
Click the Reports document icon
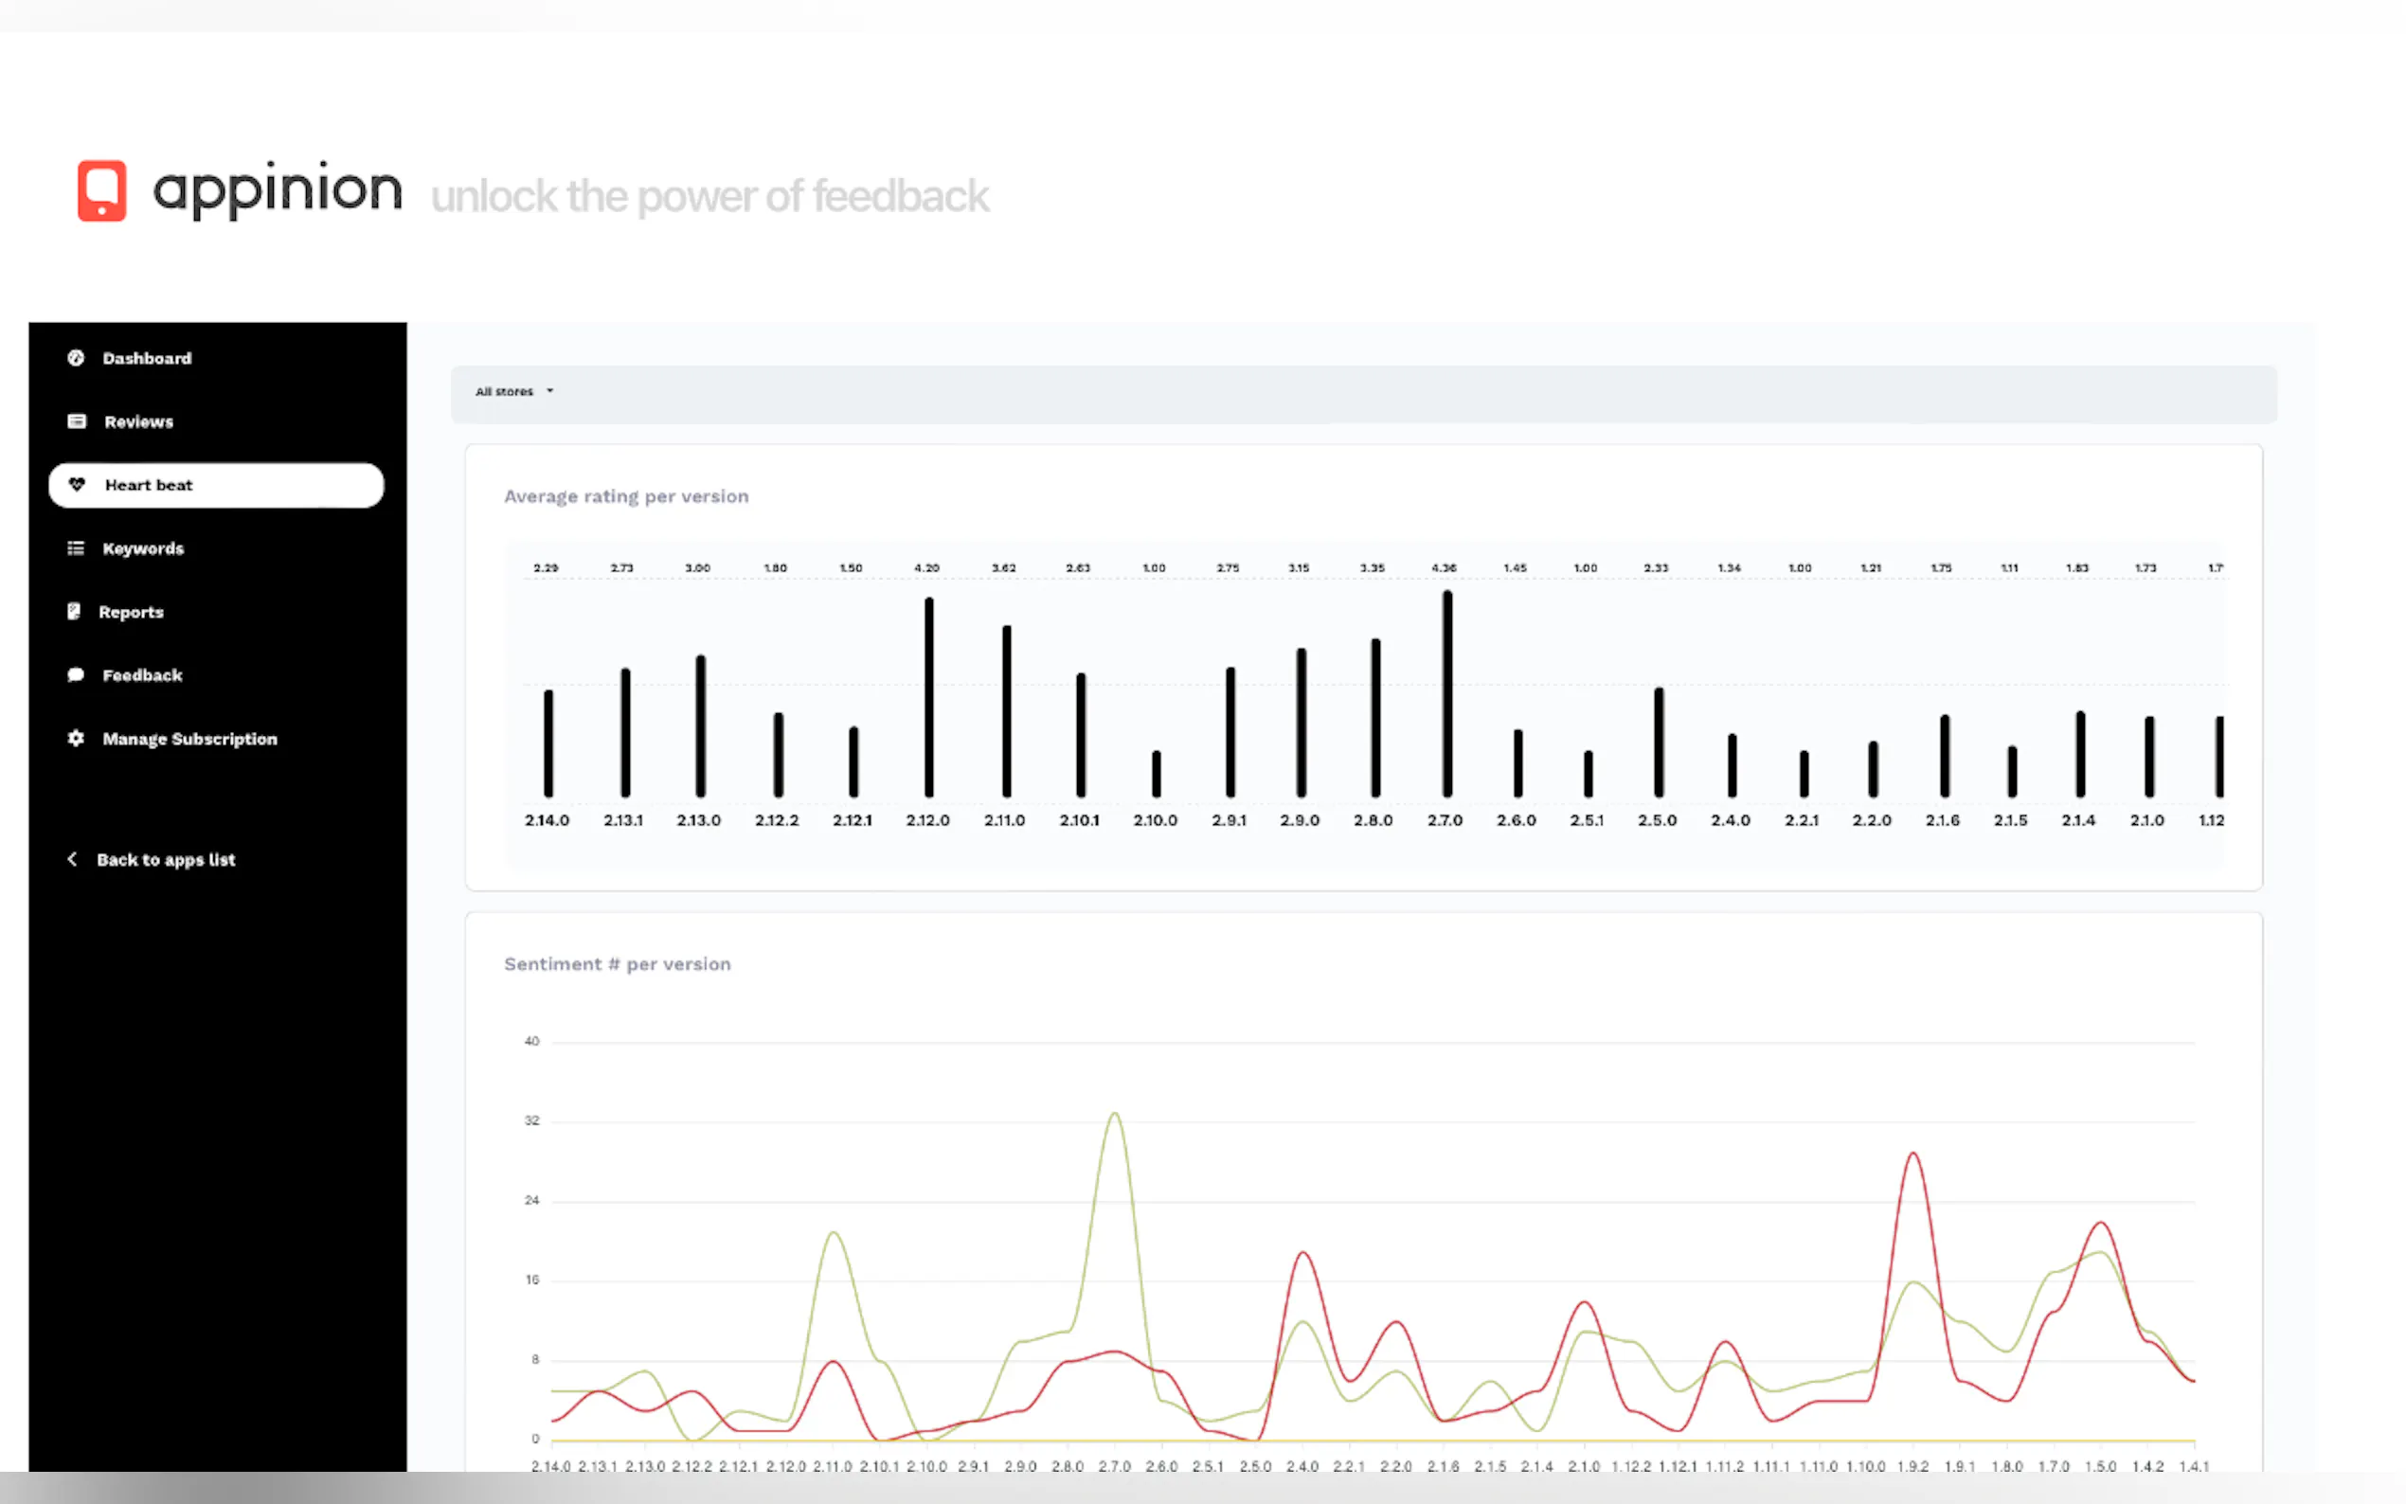[x=74, y=612]
